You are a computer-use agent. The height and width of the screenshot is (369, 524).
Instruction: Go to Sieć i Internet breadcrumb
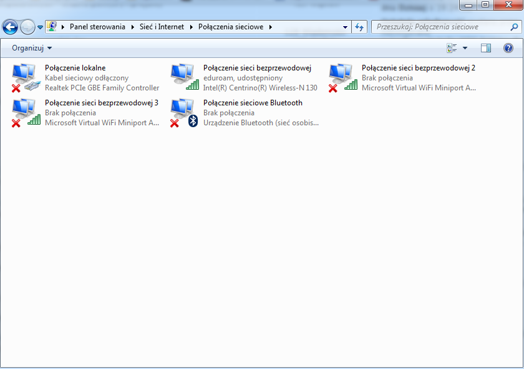point(162,27)
